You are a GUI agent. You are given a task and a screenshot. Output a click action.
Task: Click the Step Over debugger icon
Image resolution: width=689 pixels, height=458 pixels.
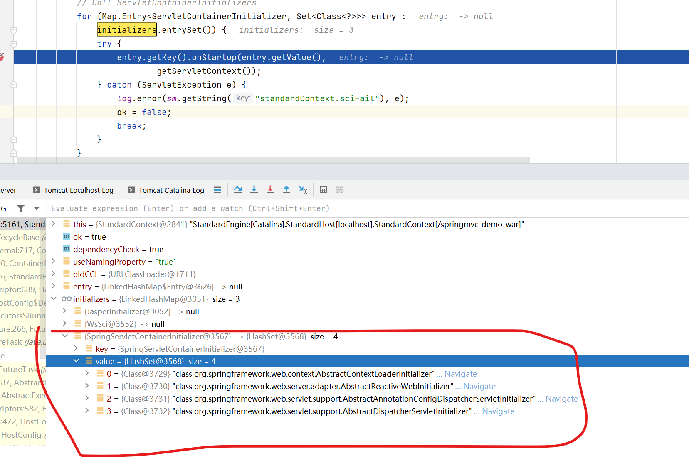tap(238, 190)
